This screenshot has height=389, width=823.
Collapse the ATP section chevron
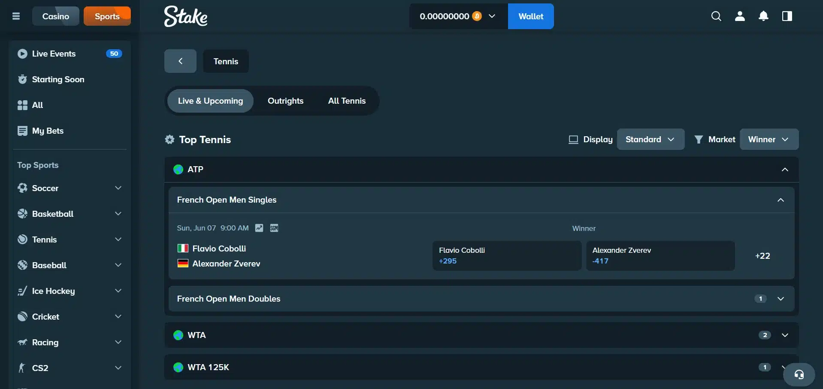click(785, 170)
